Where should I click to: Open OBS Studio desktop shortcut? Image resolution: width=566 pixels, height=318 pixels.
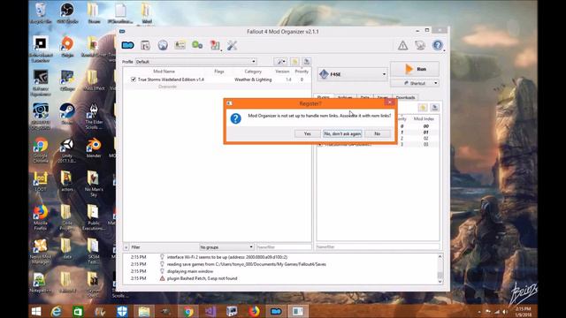tap(67, 12)
